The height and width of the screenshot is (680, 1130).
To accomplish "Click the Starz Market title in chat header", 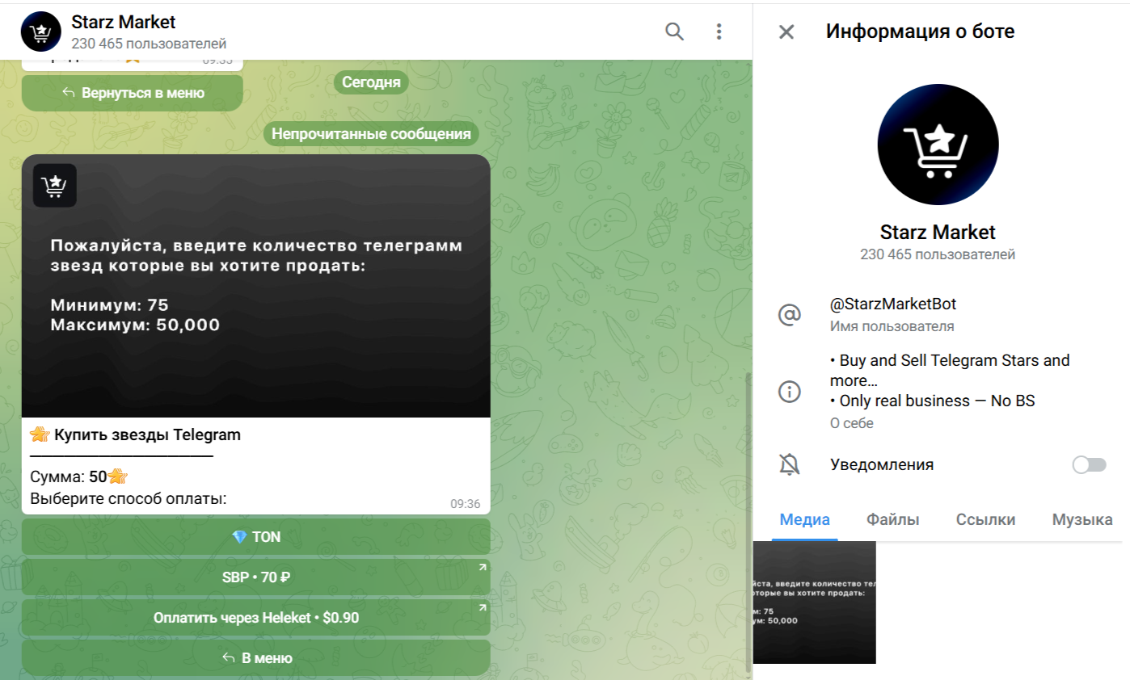I will pyautogui.click(x=123, y=23).
